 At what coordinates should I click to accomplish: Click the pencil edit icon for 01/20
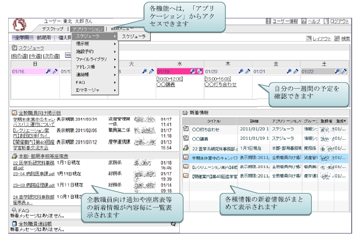(248, 71)
